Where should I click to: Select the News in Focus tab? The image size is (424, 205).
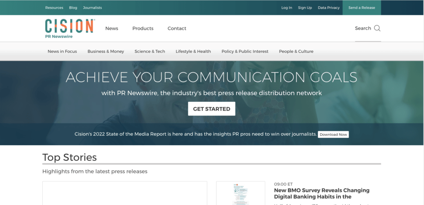[62, 51]
